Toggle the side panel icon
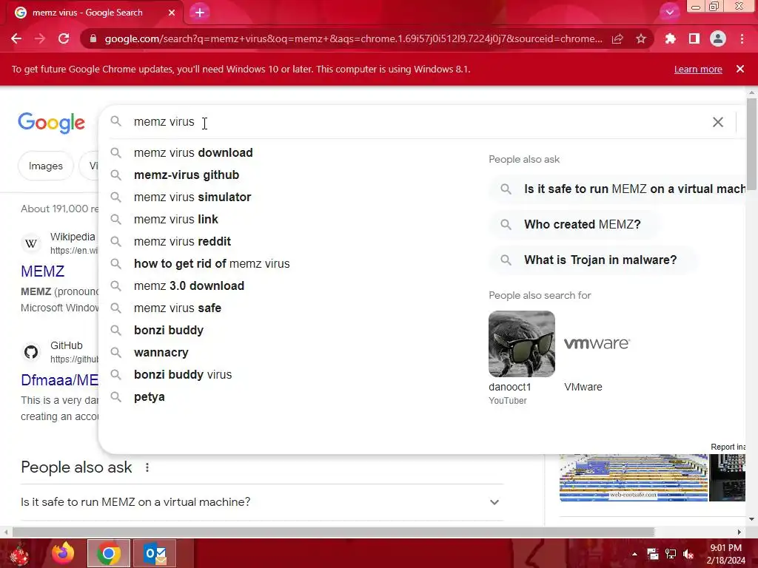Screen dimensions: 758x568 694,38
